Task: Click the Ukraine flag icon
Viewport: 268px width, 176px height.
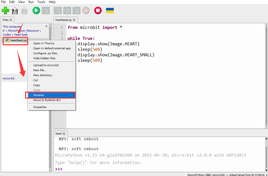Action: (x=110, y=11)
